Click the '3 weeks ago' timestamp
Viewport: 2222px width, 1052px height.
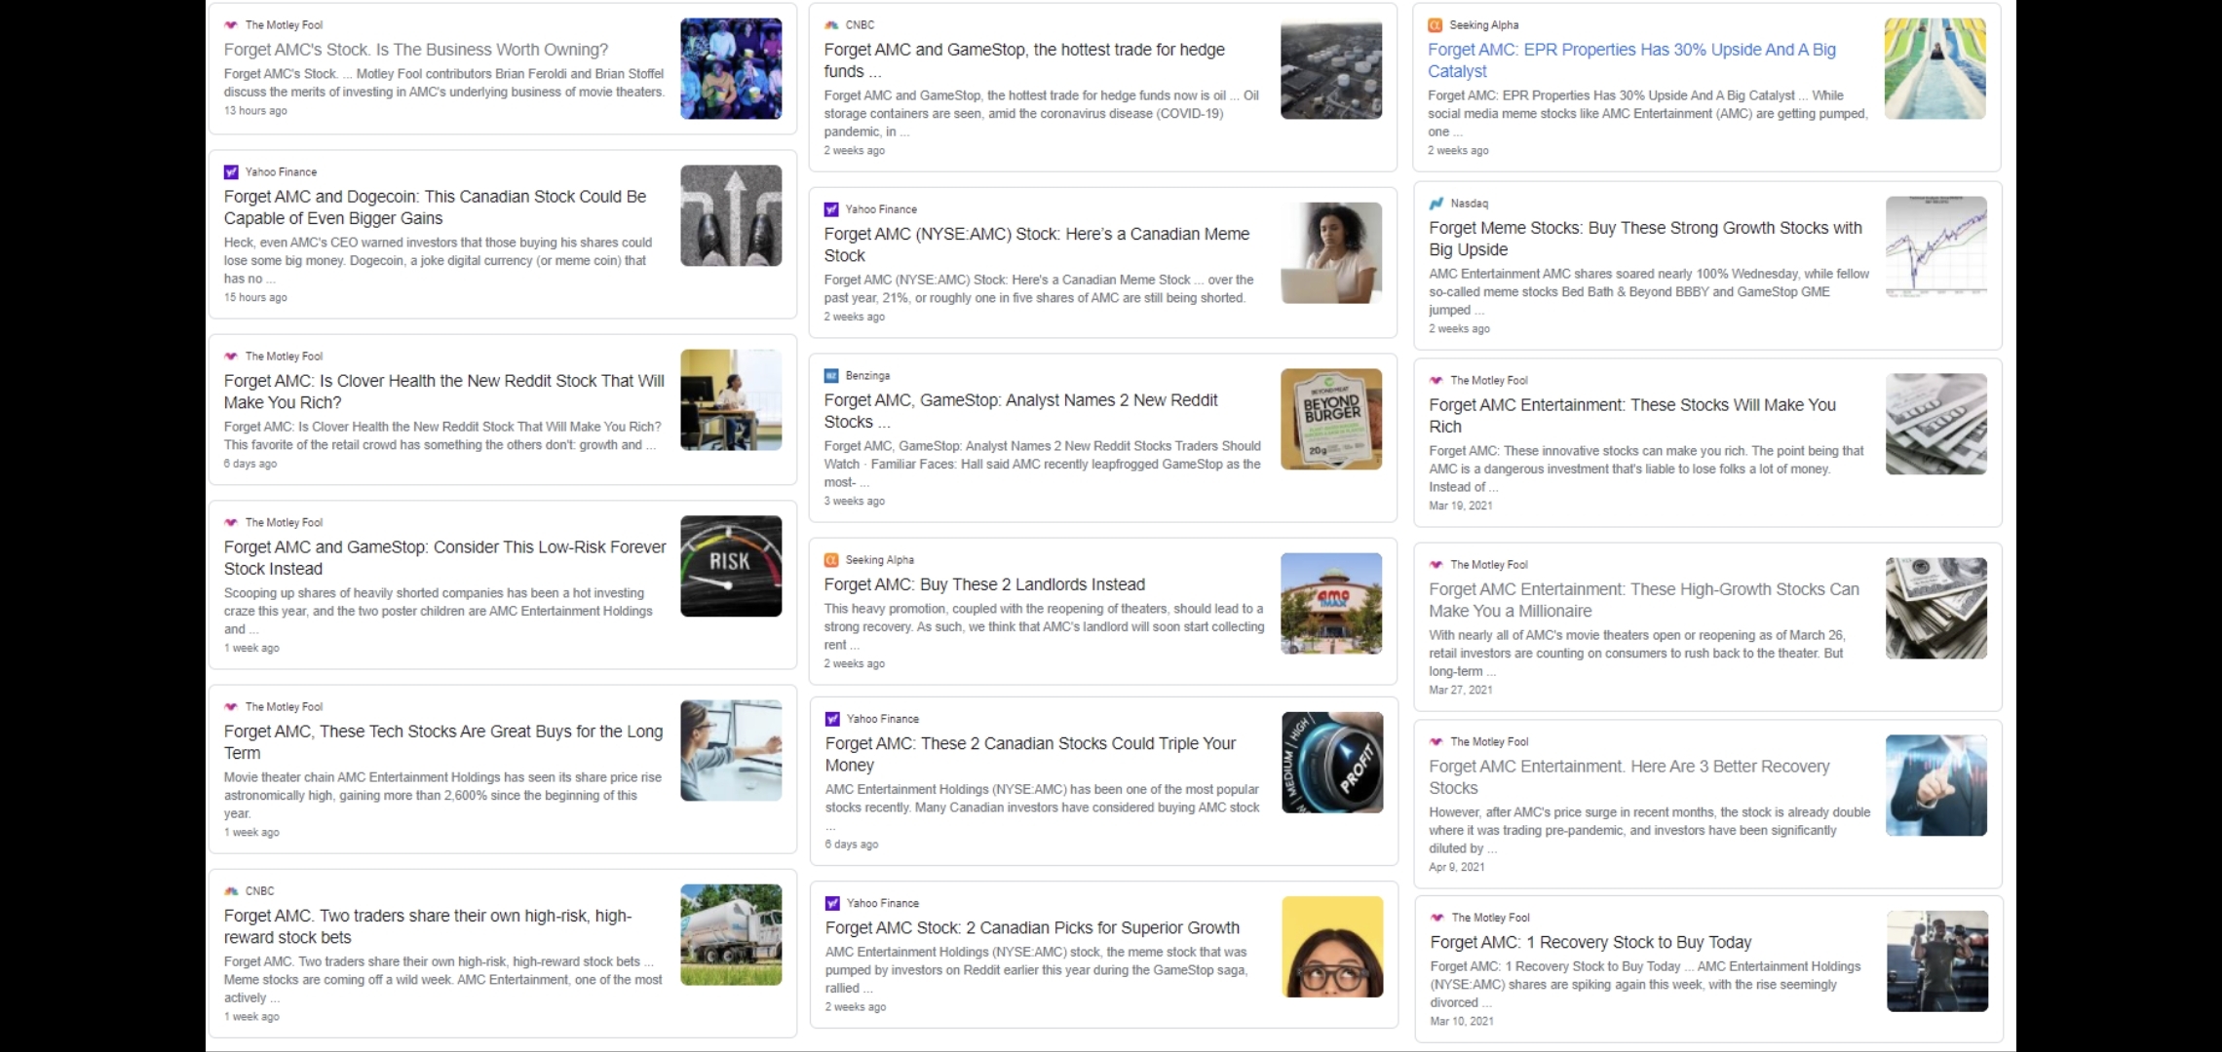[854, 502]
